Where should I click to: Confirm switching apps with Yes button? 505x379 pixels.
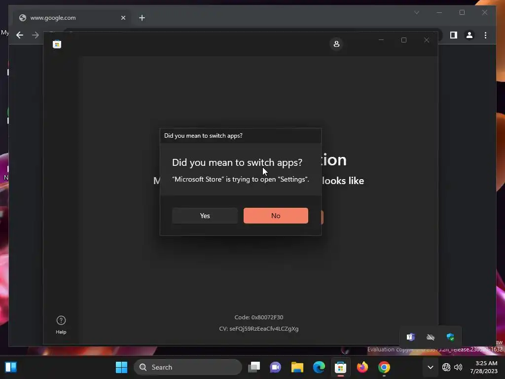pyautogui.click(x=205, y=216)
